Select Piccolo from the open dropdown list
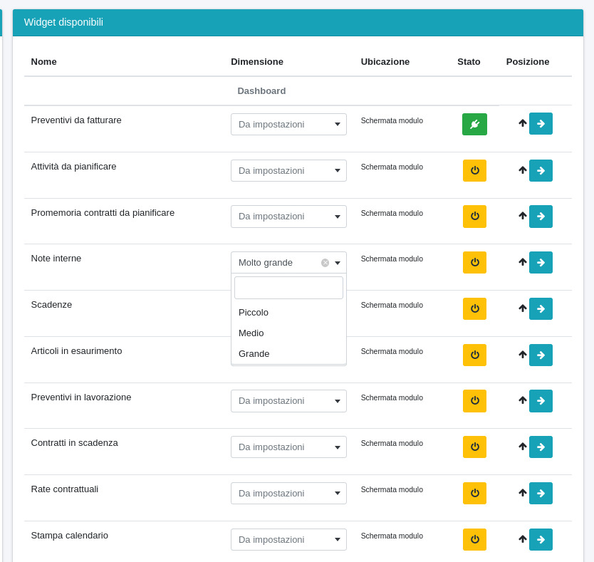594x562 pixels. click(254, 312)
